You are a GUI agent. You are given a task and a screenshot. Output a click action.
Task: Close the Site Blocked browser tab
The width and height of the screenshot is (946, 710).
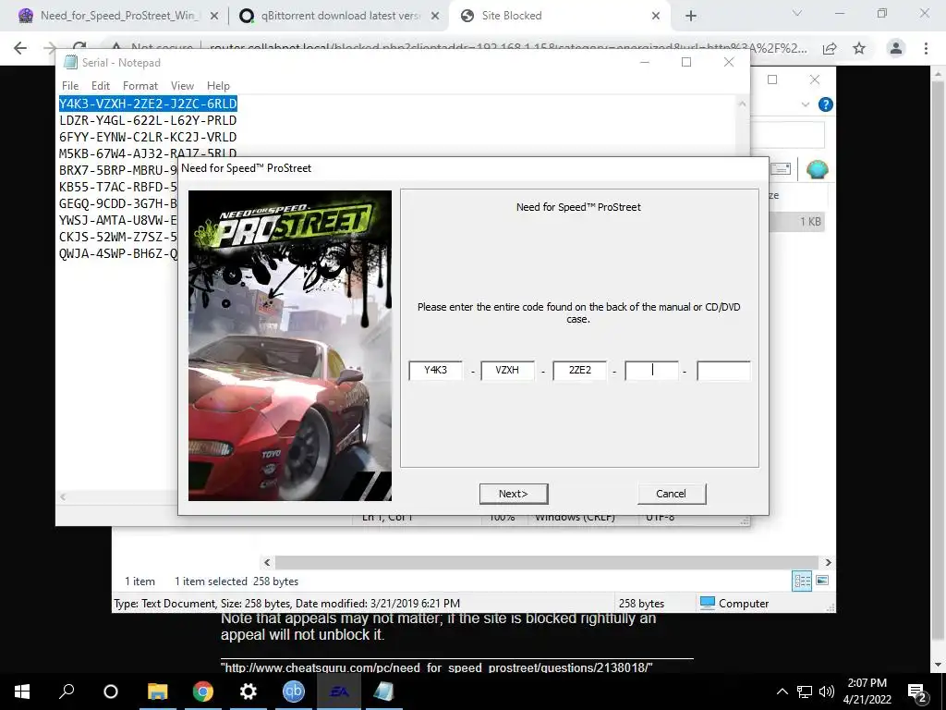[656, 16]
